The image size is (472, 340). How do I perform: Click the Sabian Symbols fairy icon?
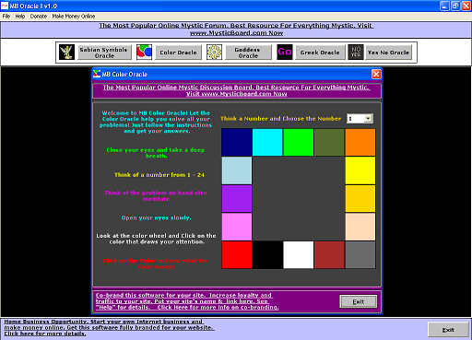tap(66, 52)
